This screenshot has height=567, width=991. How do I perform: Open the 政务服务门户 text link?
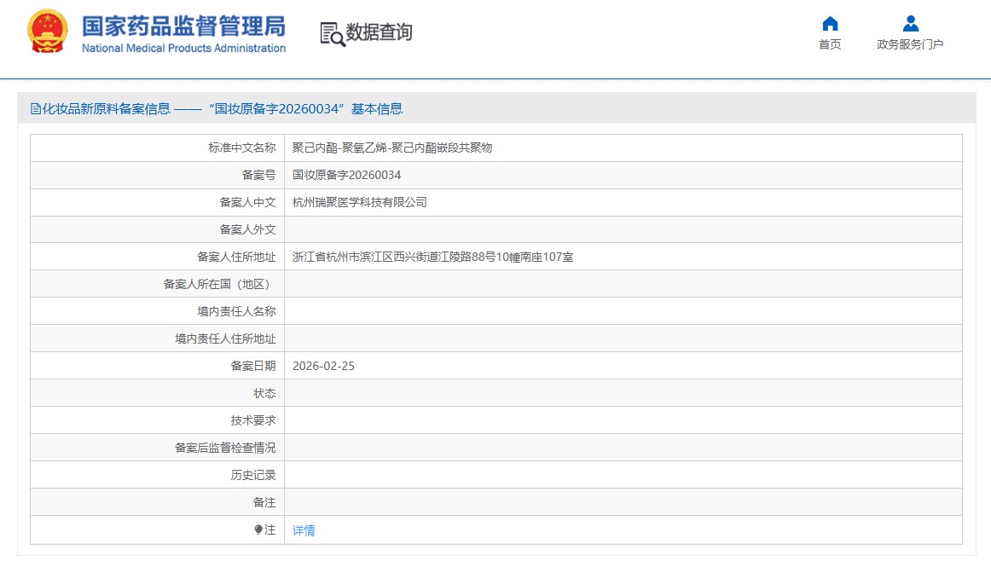click(x=910, y=44)
